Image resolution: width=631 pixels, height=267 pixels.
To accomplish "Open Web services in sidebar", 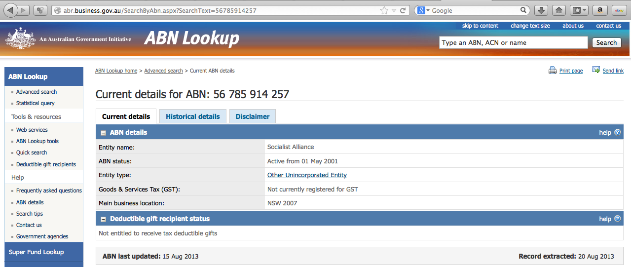I will click(32, 130).
